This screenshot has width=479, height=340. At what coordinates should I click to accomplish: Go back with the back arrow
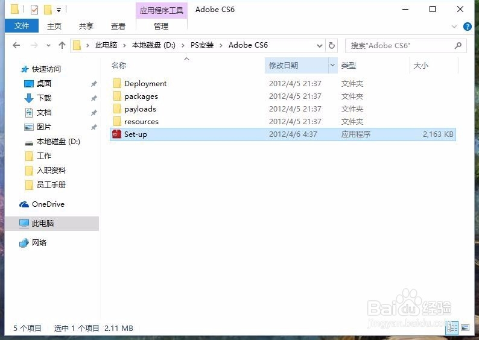click(16, 45)
